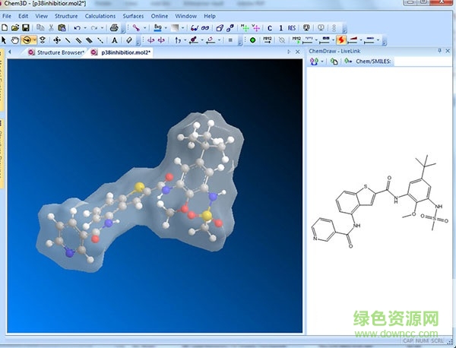Click the background gradient color swatch
Image resolution: width=456 pixels, height=348 pixels.
(175, 27)
